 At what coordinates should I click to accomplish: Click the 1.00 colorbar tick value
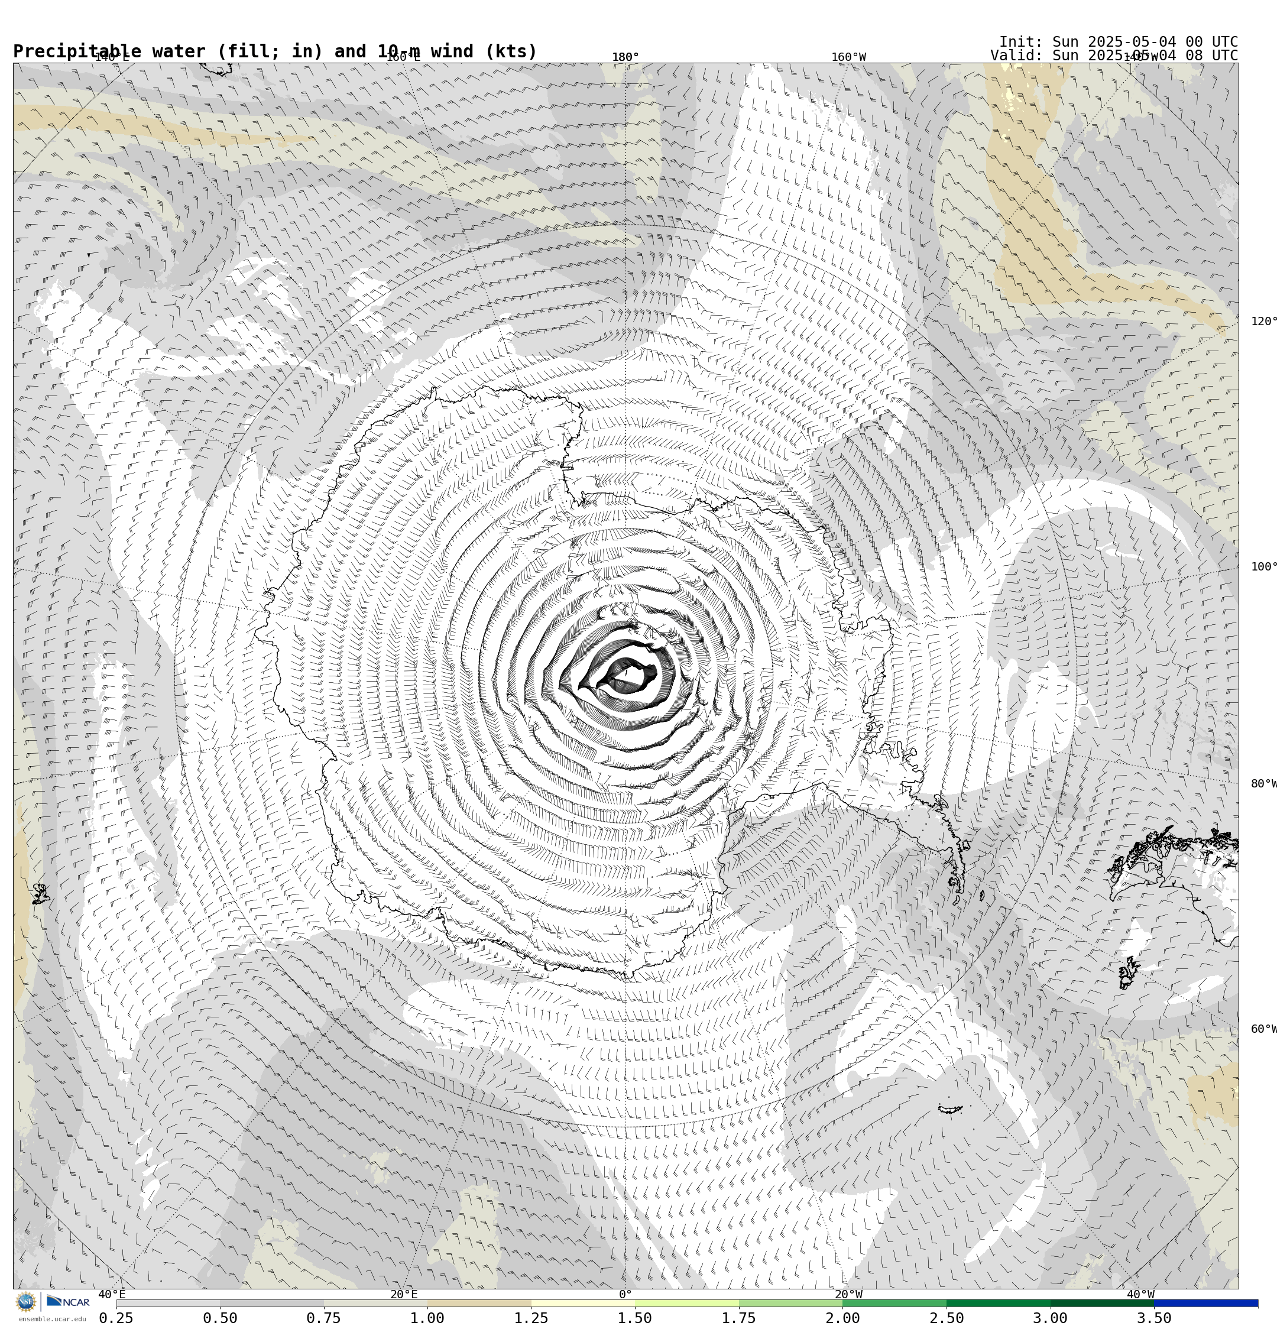click(427, 1318)
